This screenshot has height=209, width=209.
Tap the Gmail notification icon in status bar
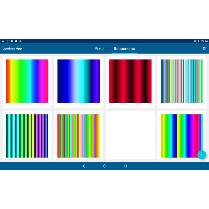(12, 41)
